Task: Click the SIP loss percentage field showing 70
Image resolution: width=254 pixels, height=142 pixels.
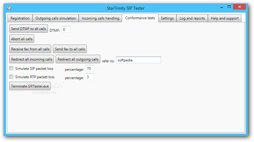Action: [90, 69]
